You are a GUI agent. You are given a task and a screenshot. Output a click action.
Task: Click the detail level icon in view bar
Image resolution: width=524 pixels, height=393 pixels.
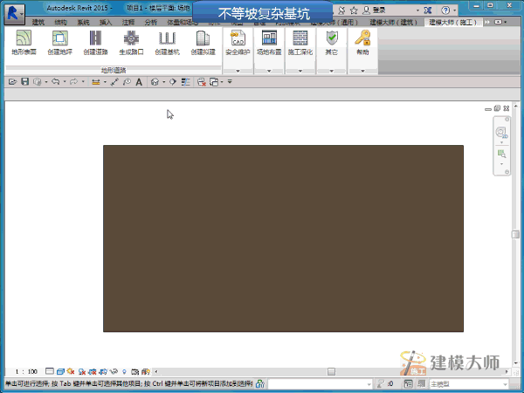tap(50, 371)
